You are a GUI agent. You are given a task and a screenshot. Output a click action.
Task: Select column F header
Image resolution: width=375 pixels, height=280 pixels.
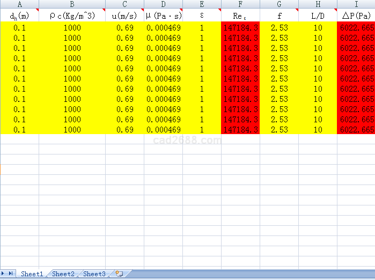(x=240, y=4)
